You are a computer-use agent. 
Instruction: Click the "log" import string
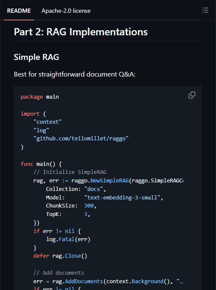coord(41,131)
